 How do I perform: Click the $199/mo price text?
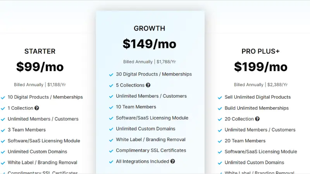[x=260, y=67]
